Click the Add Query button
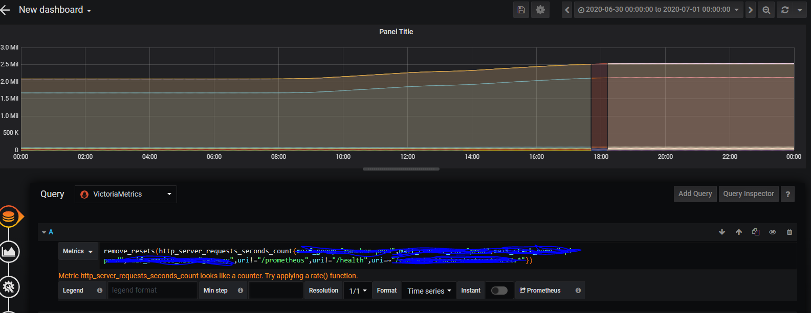Viewport: 811px width, 313px height. click(x=695, y=194)
